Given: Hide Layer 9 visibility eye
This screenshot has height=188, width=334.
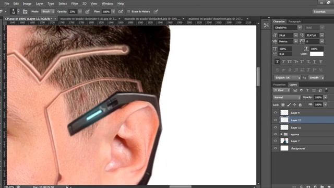Looking at the screenshot, I should click(x=276, y=113).
